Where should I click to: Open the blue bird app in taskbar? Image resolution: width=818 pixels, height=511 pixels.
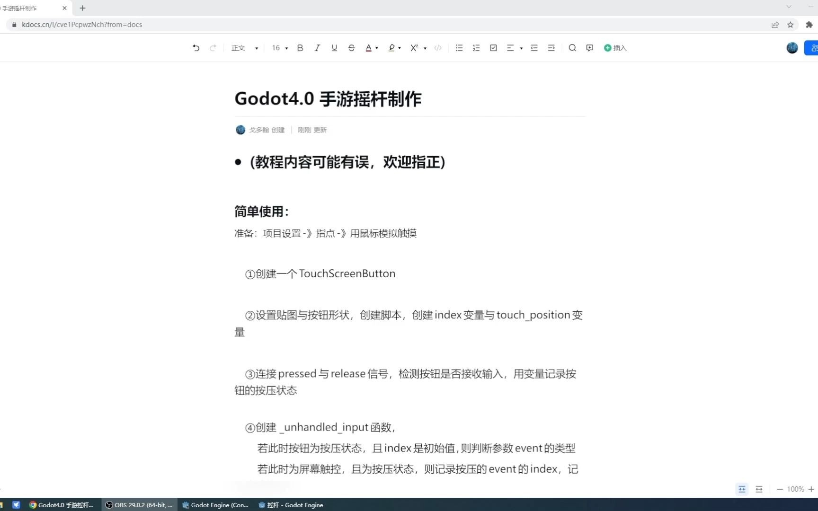16,505
